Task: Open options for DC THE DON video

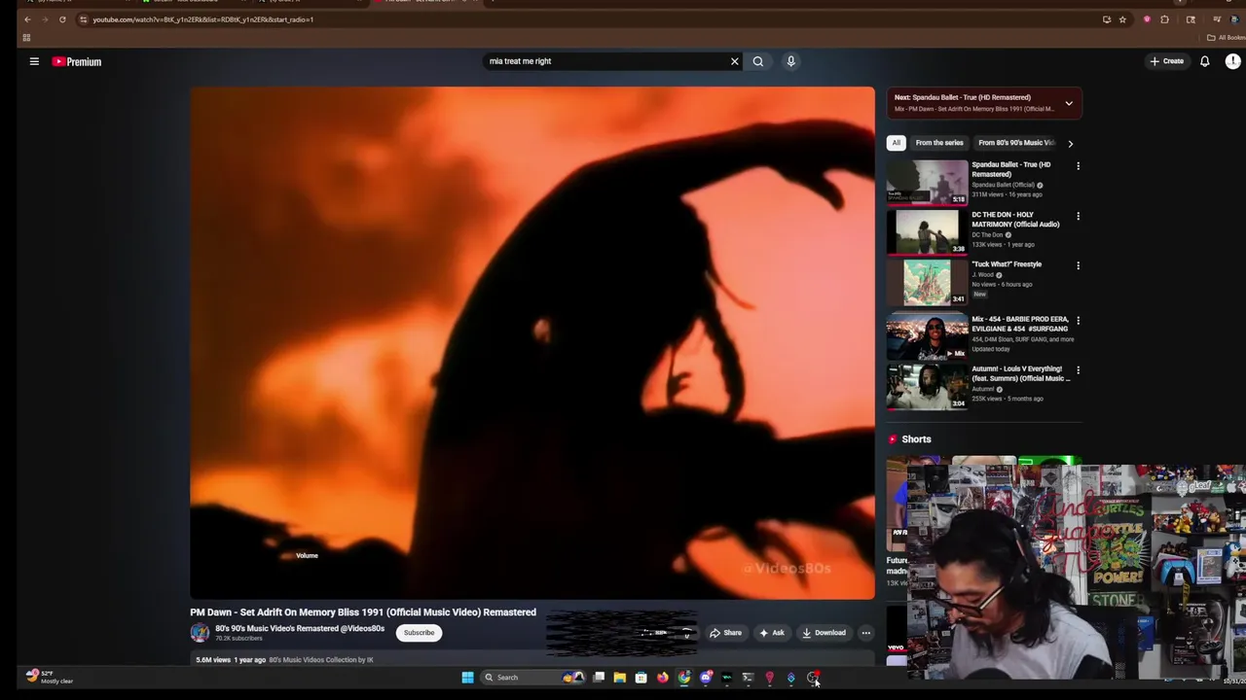Action: [1078, 216]
